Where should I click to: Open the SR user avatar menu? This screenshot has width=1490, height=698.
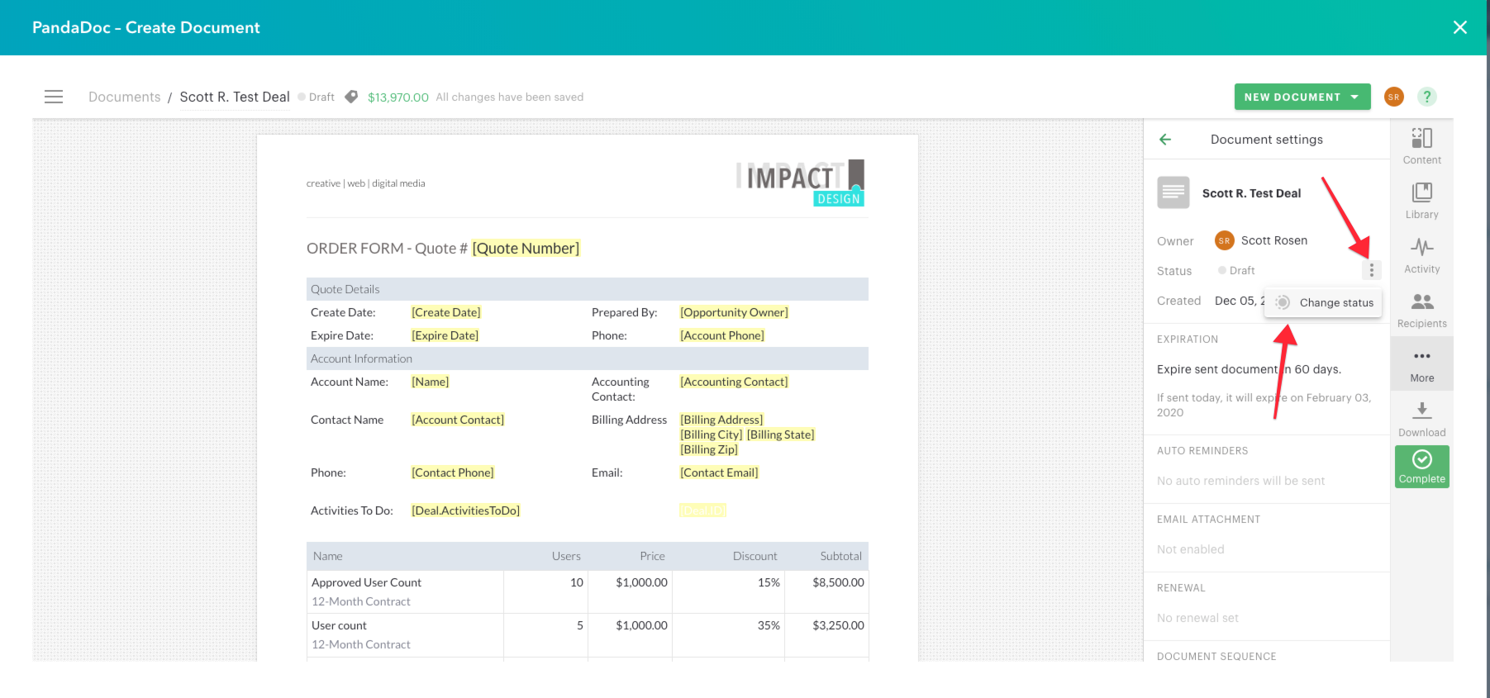1394,97
